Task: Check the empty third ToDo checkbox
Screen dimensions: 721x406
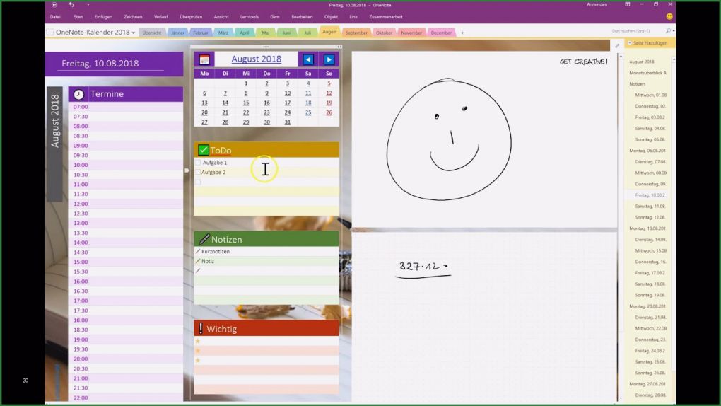Action: pyautogui.click(x=198, y=182)
